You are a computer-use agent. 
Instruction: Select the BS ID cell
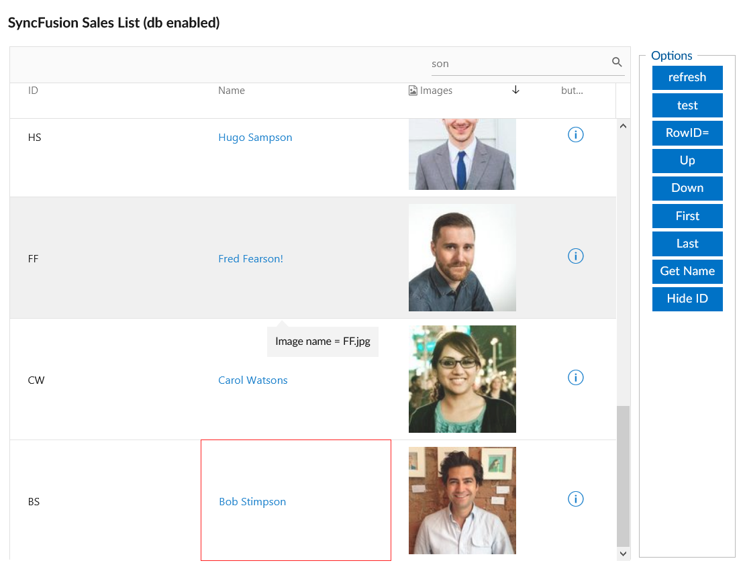coord(34,501)
